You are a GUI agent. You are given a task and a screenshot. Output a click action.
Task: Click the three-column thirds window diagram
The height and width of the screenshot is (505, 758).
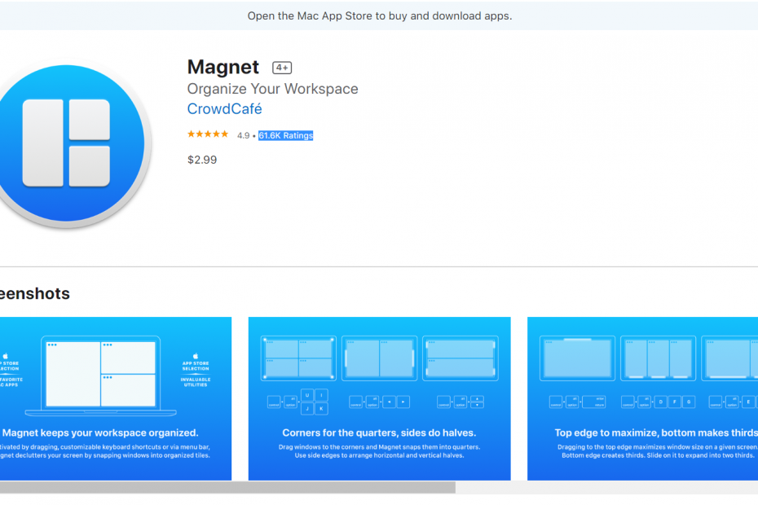coord(658,358)
